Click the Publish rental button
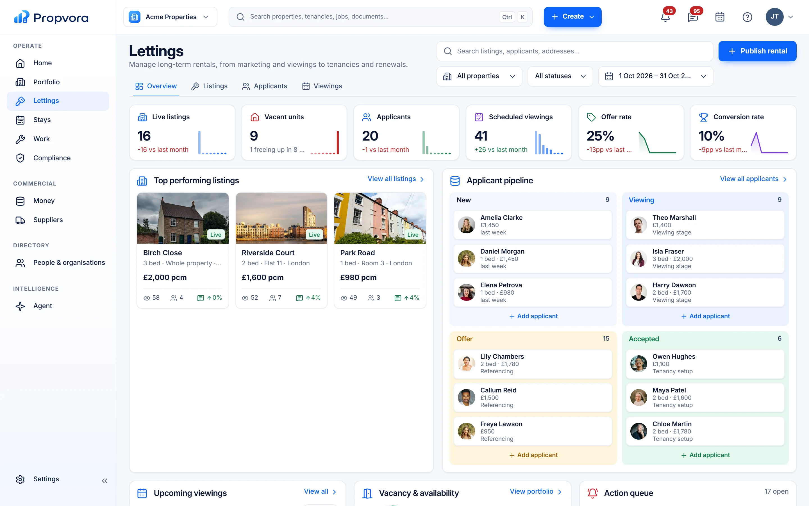Image resolution: width=809 pixels, height=506 pixels. coord(757,51)
